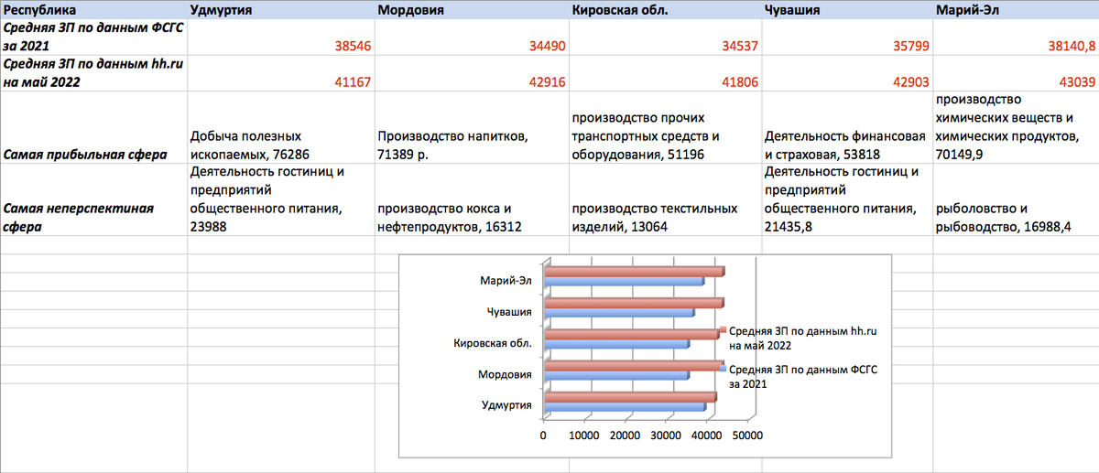Select cell Деятельность финансовая и страховая, 53818

(845, 127)
